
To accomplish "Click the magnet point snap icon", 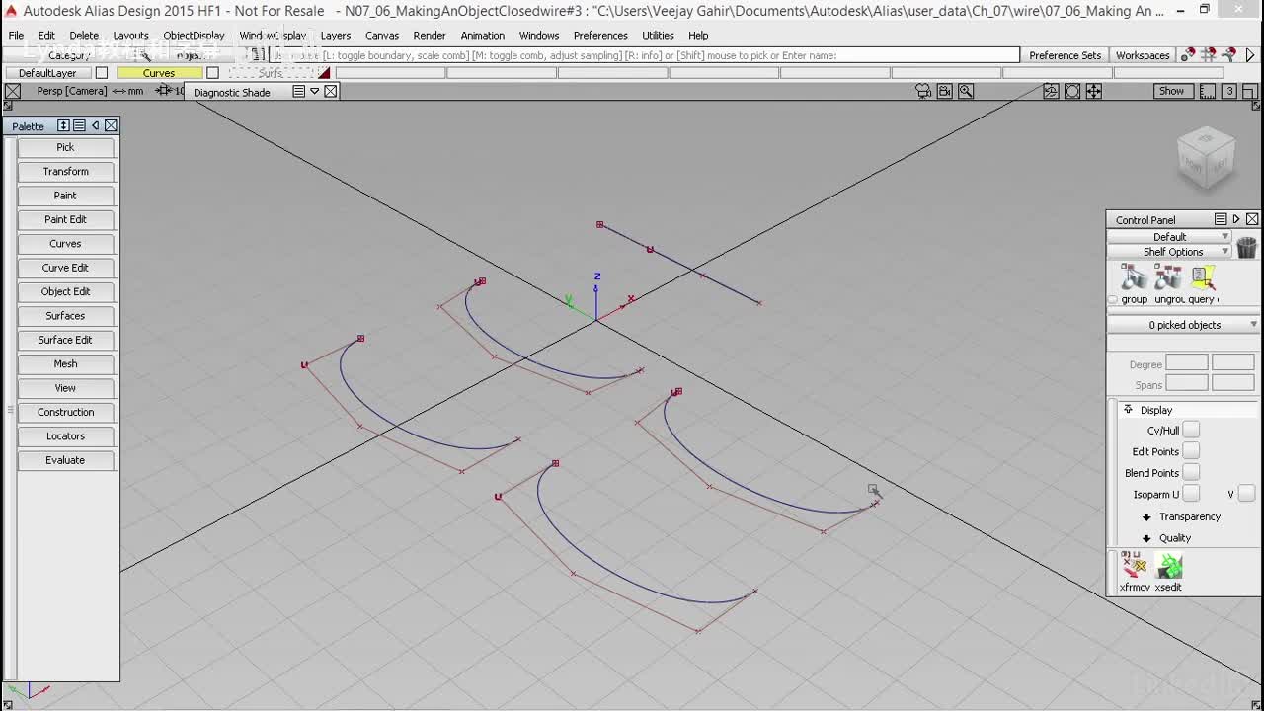I will click(x=1187, y=55).
